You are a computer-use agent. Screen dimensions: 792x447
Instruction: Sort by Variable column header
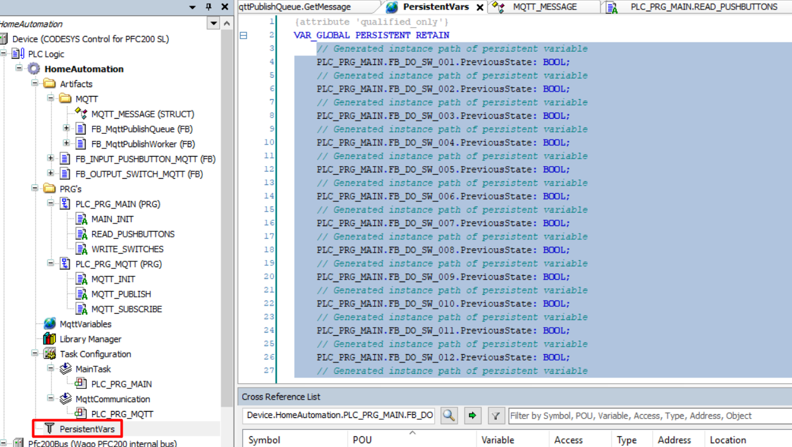(x=512, y=439)
